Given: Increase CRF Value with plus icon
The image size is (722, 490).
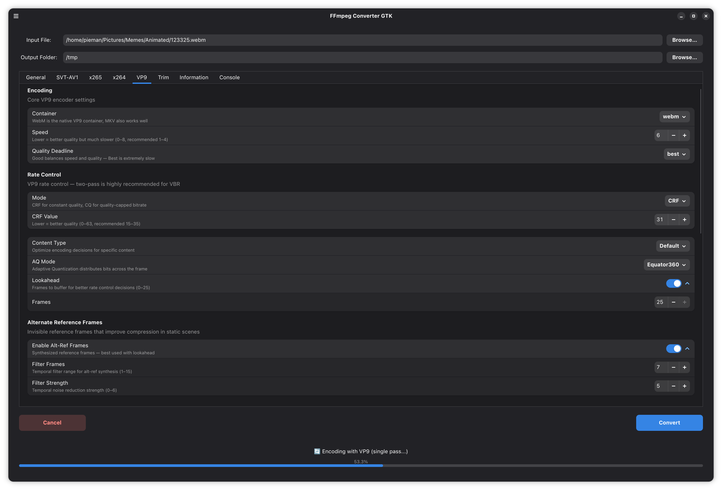Looking at the screenshot, I should pos(685,220).
